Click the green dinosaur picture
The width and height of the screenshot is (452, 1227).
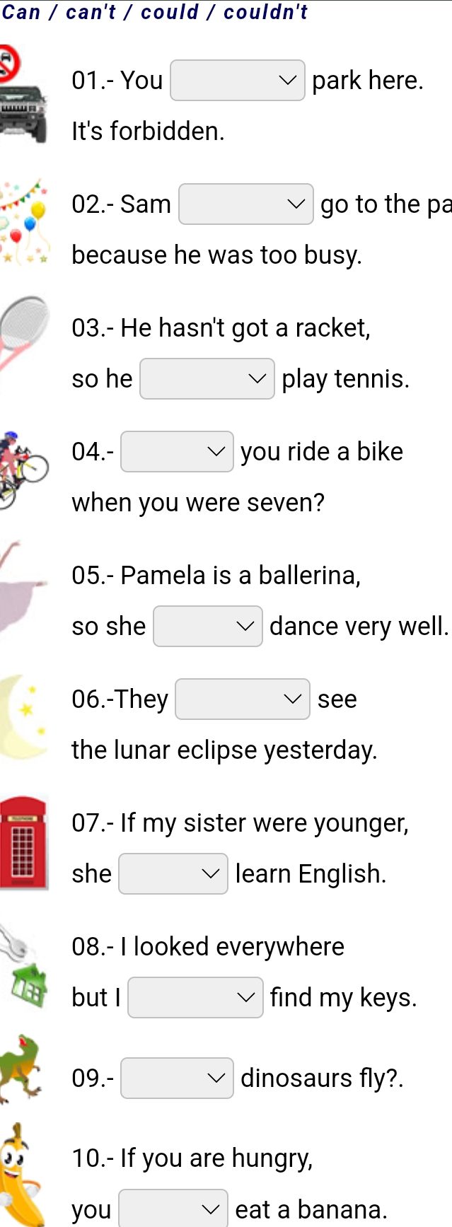(21, 1069)
